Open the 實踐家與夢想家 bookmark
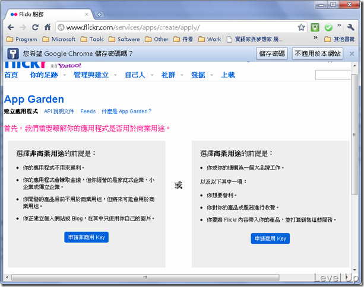 (254, 39)
